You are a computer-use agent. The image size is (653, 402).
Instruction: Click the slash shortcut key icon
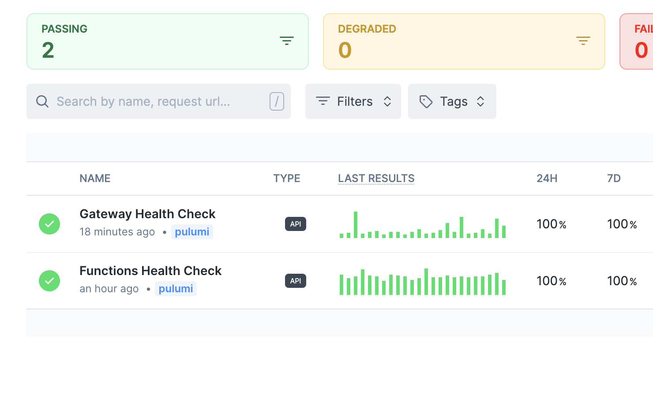[277, 101]
